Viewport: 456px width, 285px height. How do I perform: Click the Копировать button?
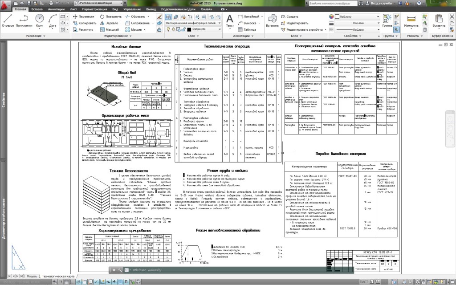85,23
